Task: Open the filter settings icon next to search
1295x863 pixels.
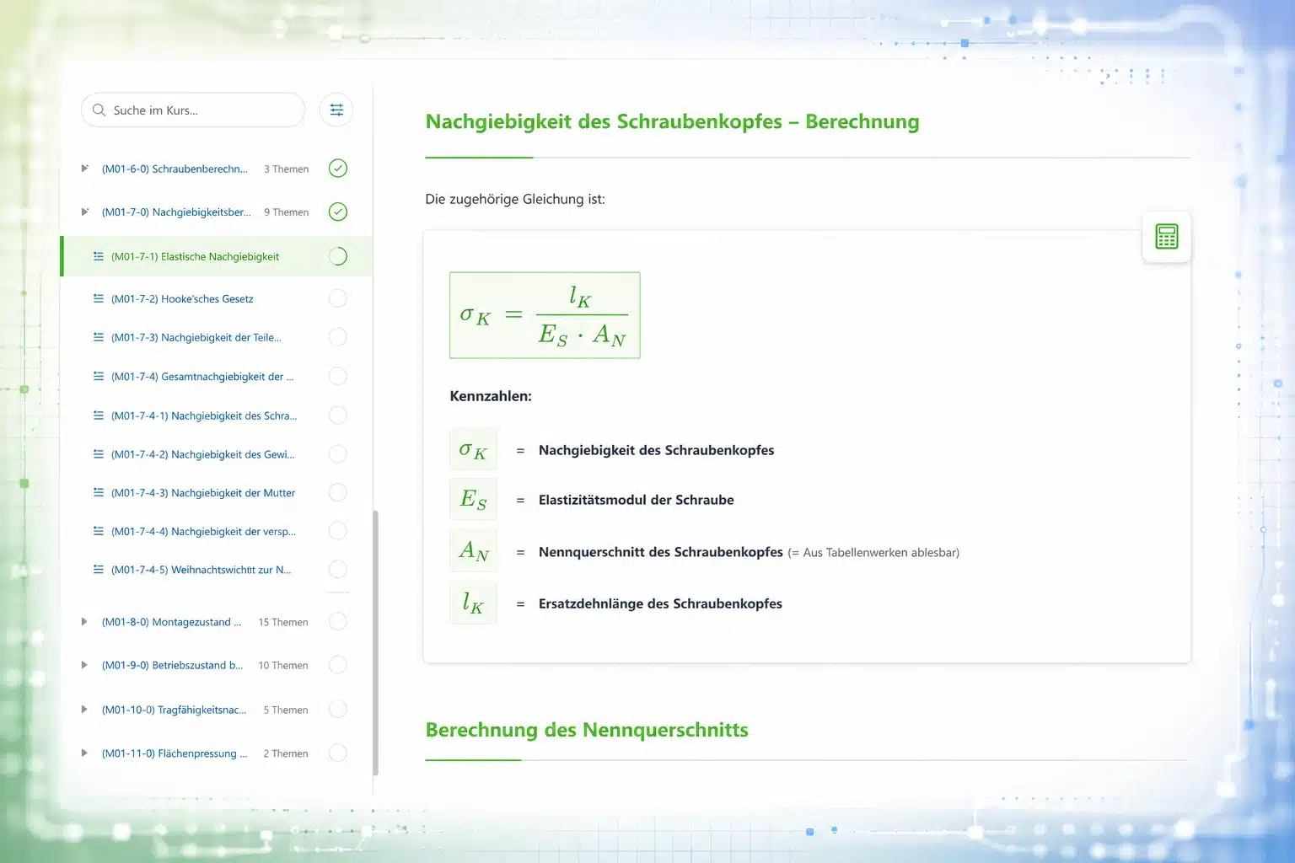Action: point(336,110)
